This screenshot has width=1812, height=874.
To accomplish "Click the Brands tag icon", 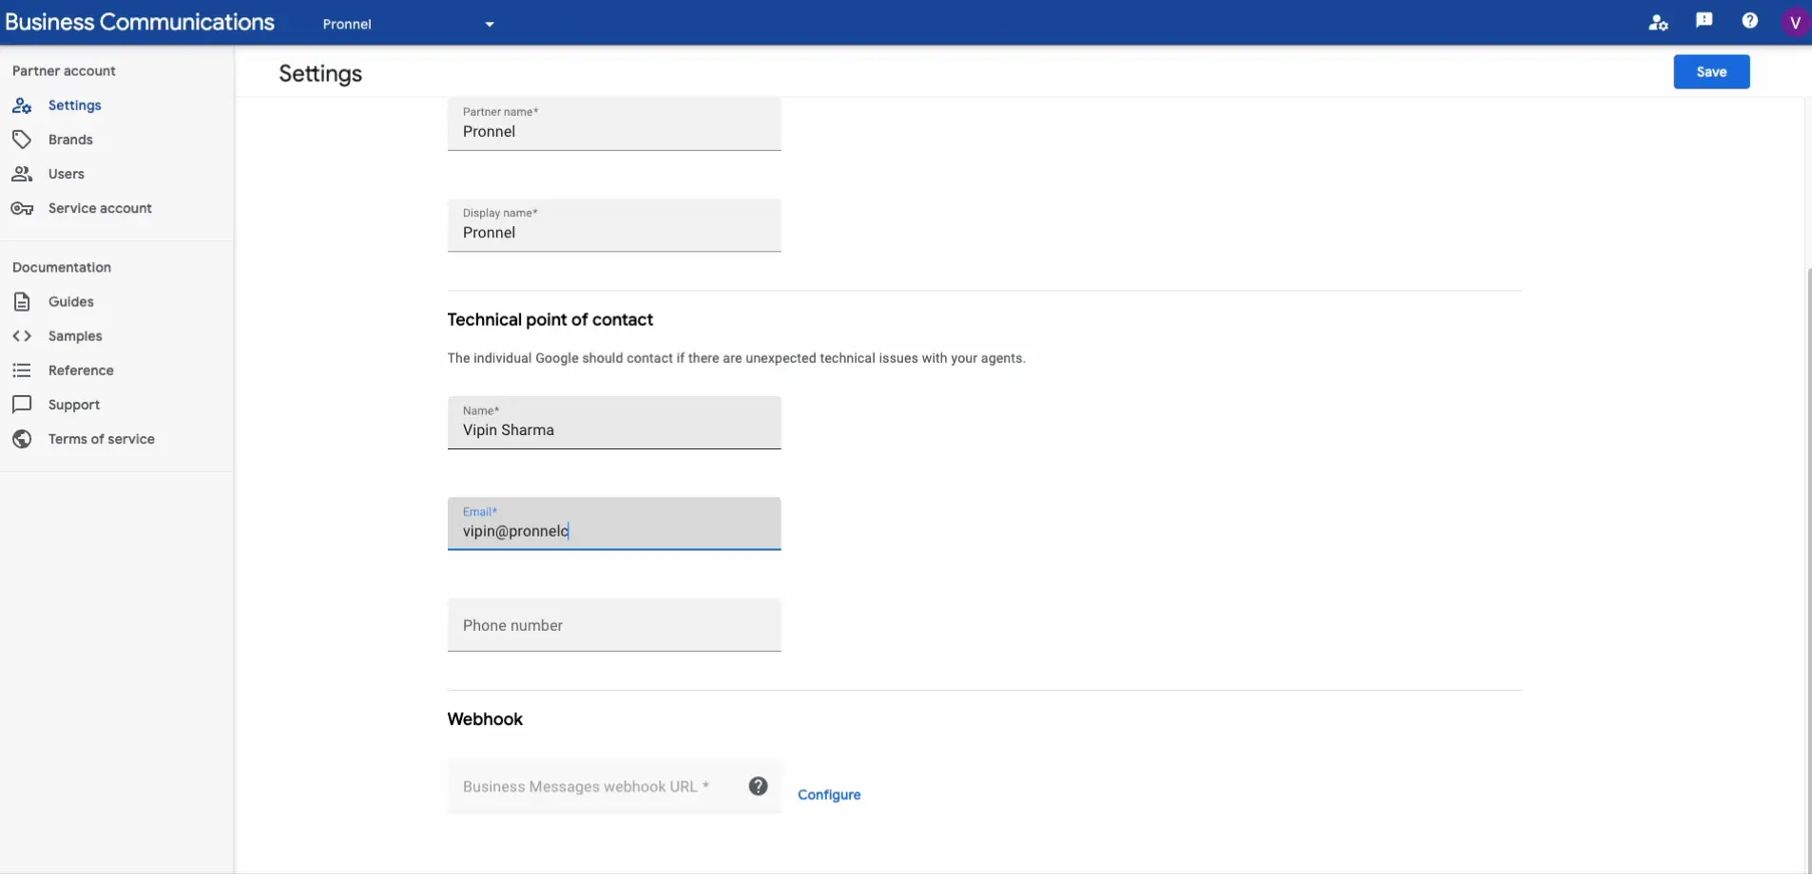I will [x=22, y=140].
